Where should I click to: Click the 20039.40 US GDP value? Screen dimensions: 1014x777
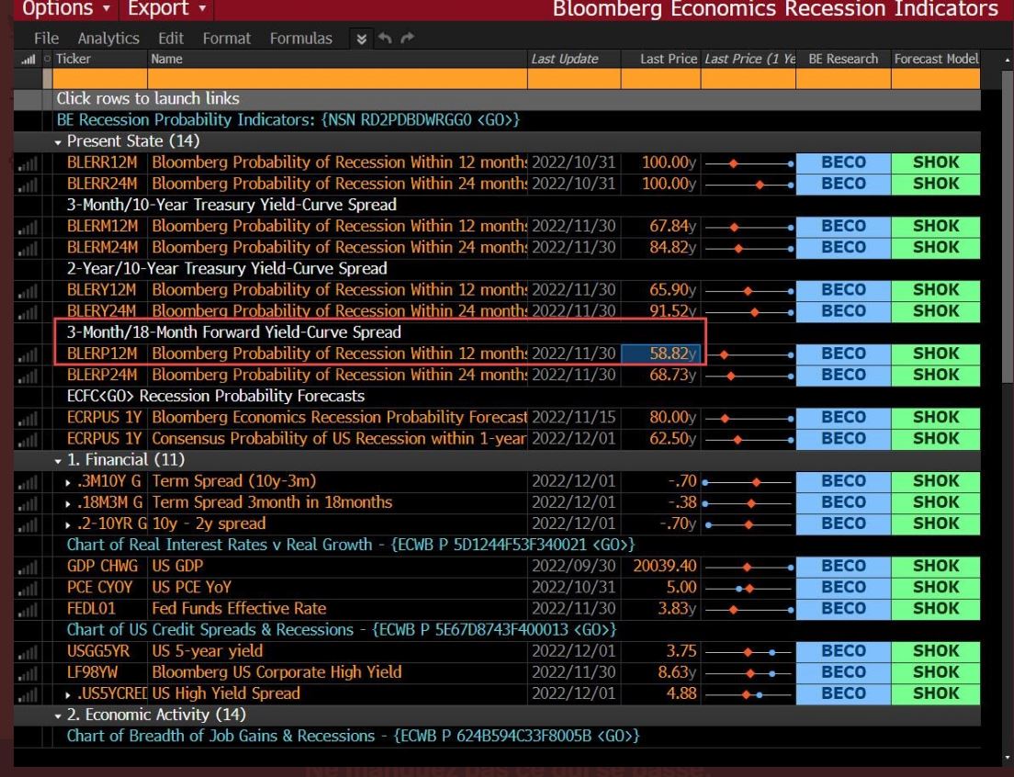[665, 567]
